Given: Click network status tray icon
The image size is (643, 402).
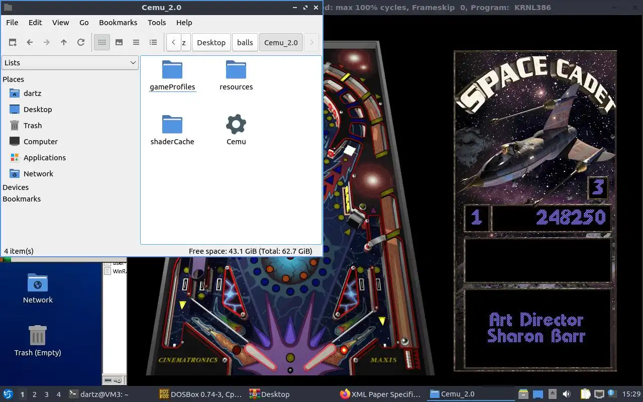Looking at the screenshot, I should 599,394.
